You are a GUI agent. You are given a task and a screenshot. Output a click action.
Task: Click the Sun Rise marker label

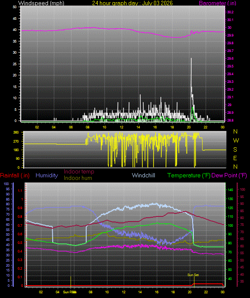[69, 292]
